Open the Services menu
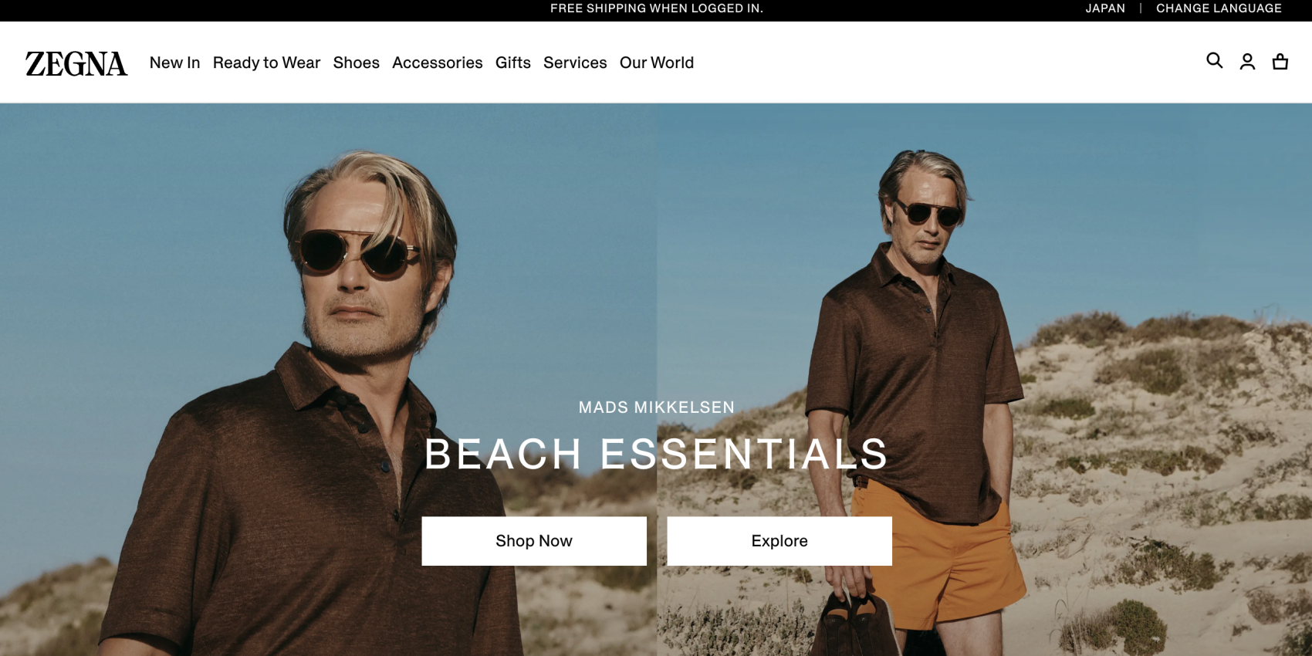This screenshot has width=1312, height=656. 575,63
